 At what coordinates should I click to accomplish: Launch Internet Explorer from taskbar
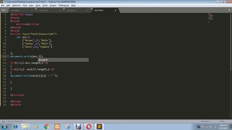tap(15, 127)
